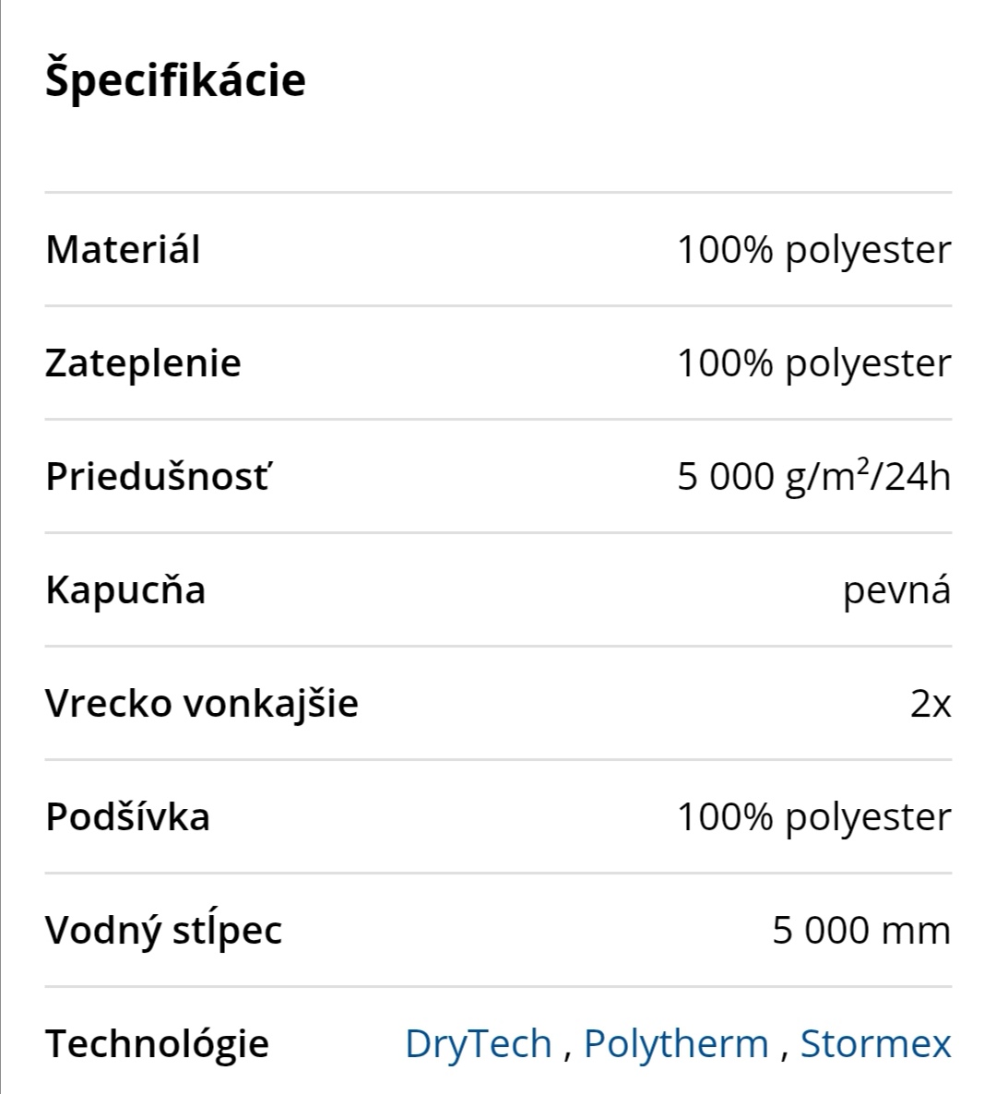Click the Materiál value '100% polyester'
Viewport: 996px width, 1094px height.
tap(813, 250)
